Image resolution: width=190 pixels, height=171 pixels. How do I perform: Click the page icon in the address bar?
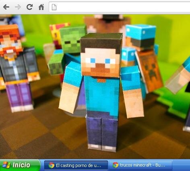[x=54, y=7]
